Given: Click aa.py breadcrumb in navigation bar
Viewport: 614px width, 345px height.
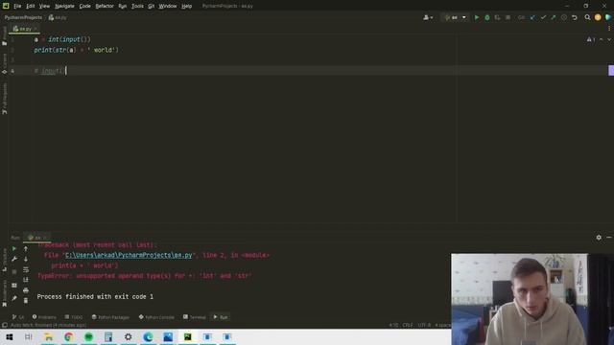Looking at the screenshot, I should pyautogui.click(x=58, y=17).
